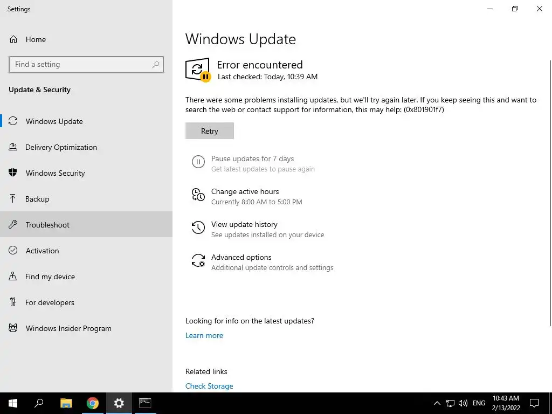
Task: Click the Find a setting search box
Action: coord(86,65)
